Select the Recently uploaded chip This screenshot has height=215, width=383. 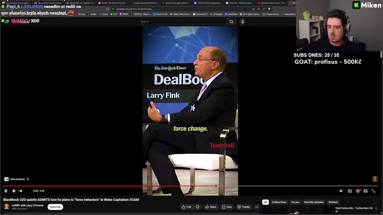(314, 202)
